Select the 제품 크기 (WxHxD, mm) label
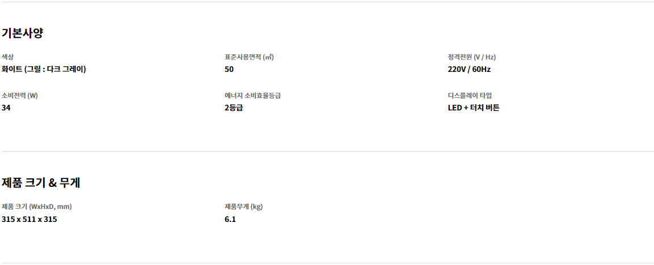Image resolution: width=654 pixels, height=265 pixels. [x=40, y=207]
